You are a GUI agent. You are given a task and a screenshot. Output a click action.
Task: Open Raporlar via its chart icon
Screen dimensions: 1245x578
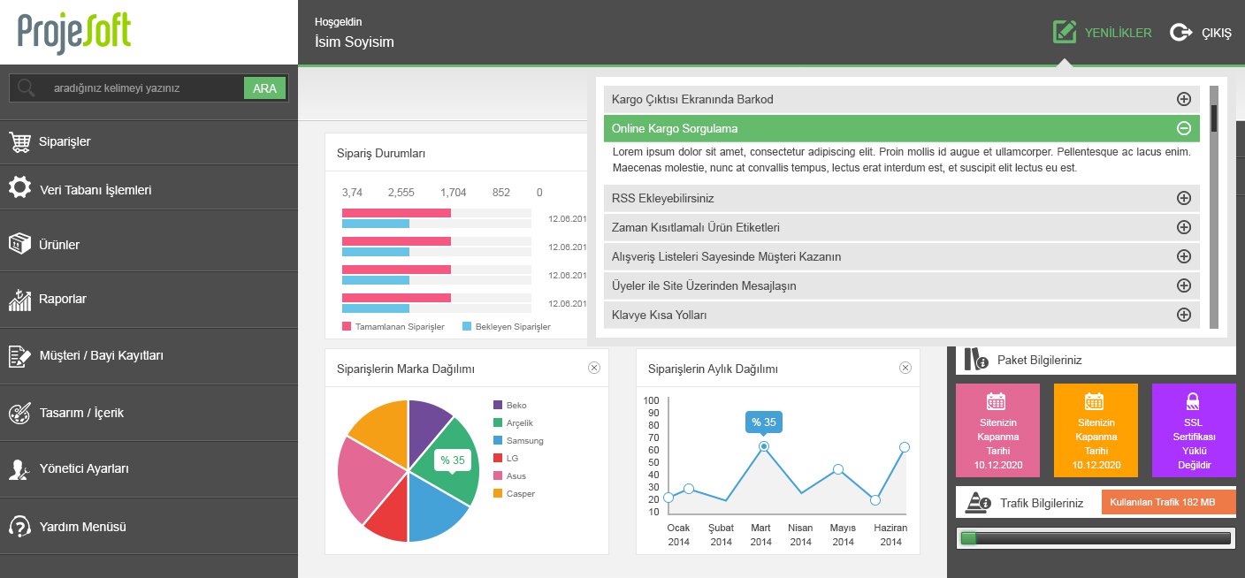(19, 299)
